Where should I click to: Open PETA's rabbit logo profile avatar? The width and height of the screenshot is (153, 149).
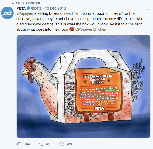pos(7,13)
